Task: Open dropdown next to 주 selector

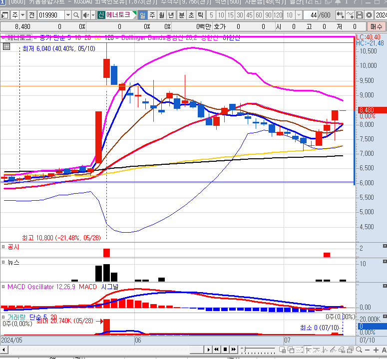Action: coord(23,15)
